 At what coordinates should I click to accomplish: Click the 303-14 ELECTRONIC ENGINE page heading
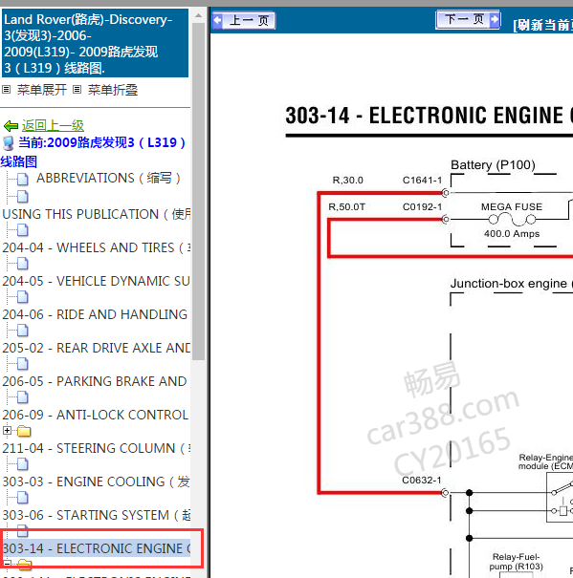[429, 116]
